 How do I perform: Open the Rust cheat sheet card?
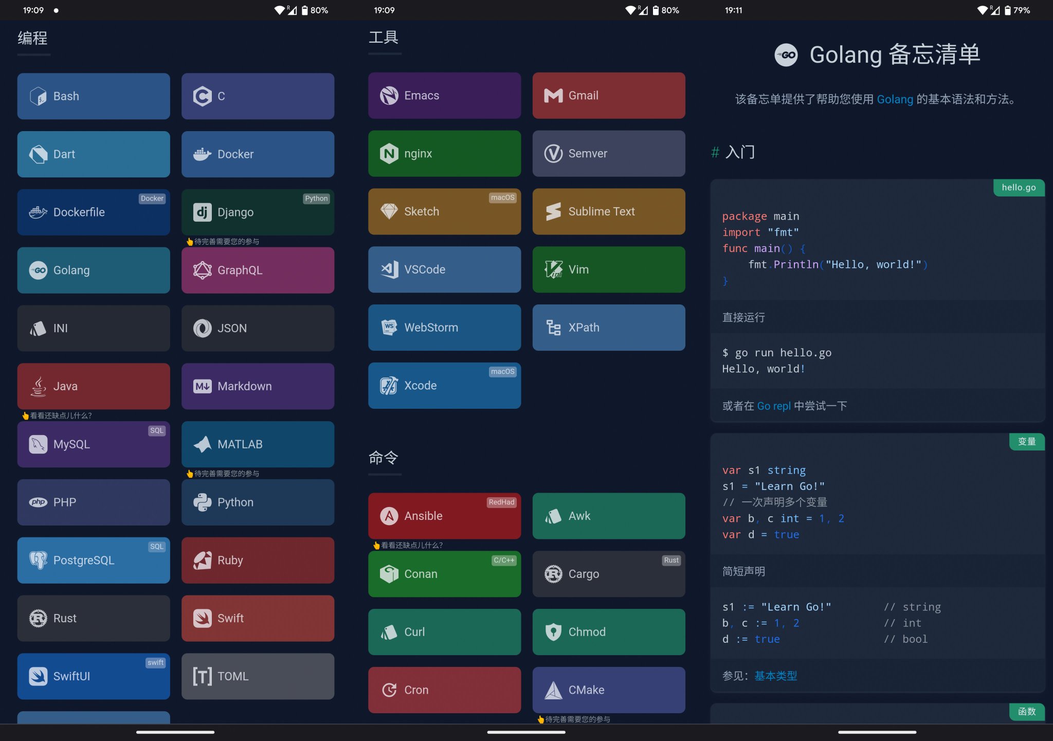click(94, 618)
